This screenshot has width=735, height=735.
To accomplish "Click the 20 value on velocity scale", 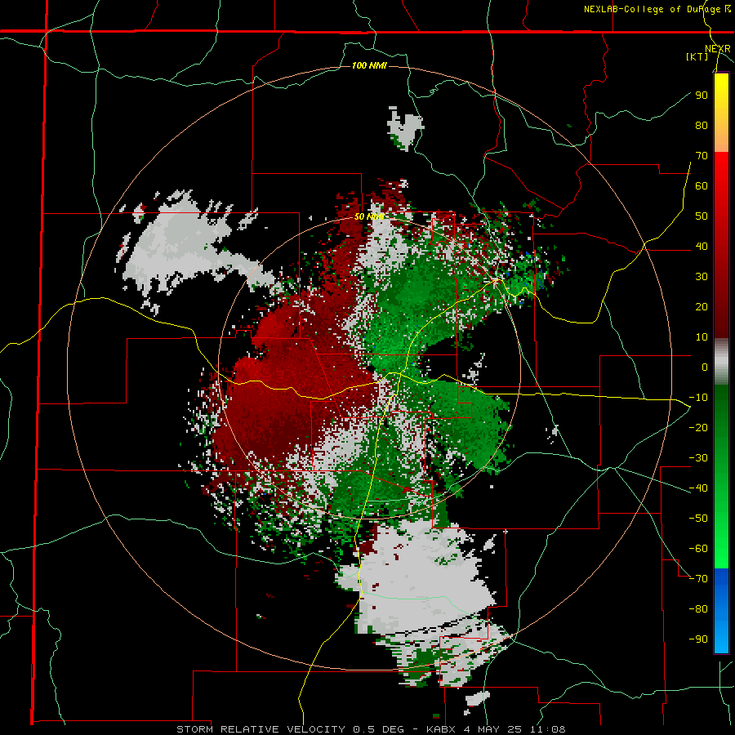I will click(702, 306).
